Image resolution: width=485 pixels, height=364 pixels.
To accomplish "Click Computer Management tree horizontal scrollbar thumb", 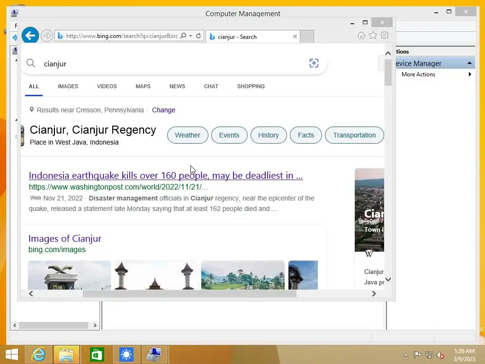I will click(x=53, y=325).
